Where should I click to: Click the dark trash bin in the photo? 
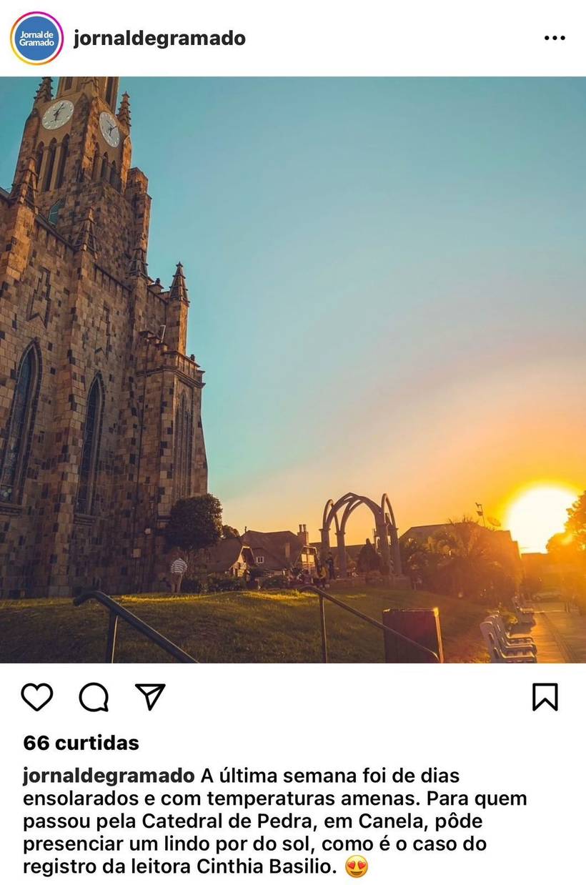pos(412,635)
